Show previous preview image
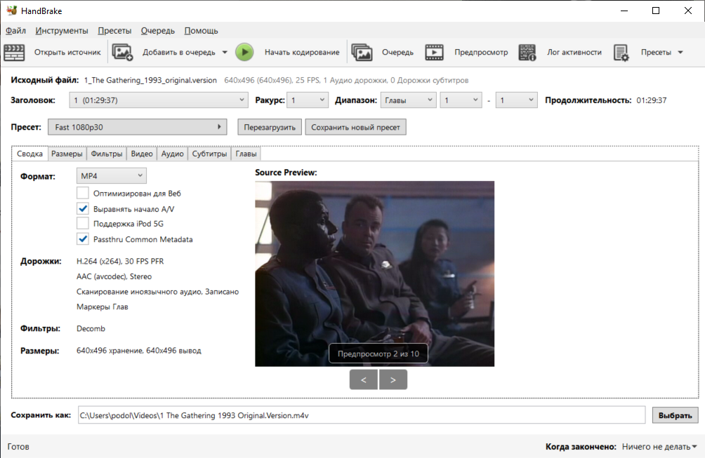The image size is (705, 458). 364,380
